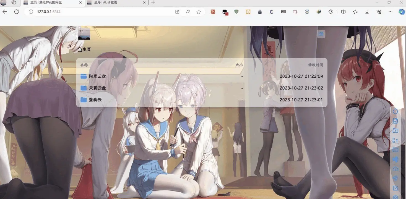Open the browser downloads arrow icon

tap(367, 12)
